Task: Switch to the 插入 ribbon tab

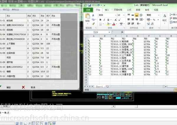Action: point(107,10)
